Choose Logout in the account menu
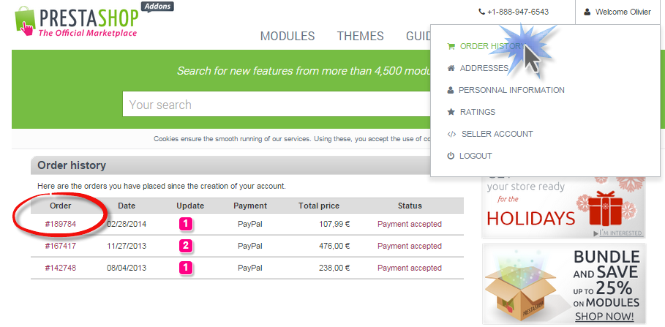Viewport: 665px width, 327px height. pos(476,156)
